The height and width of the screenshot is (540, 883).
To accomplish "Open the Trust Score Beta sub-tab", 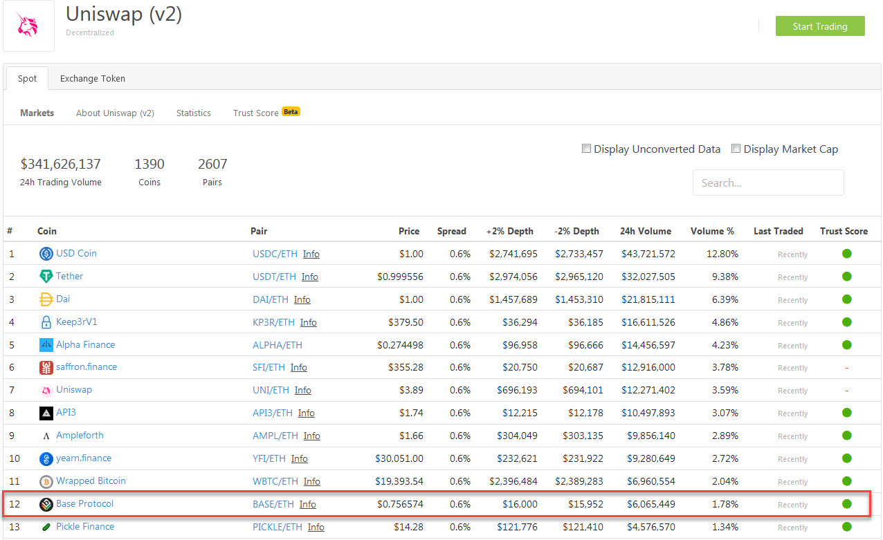I will pos(266,113).
